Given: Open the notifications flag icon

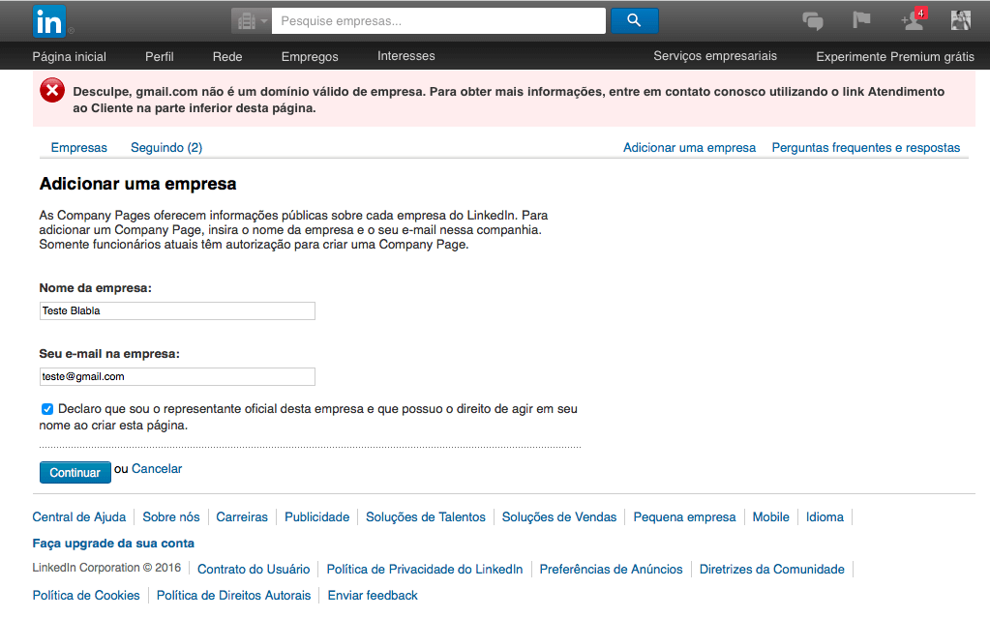Looking at the screenshot, I should pyautogui.click(x=861, y=20).
